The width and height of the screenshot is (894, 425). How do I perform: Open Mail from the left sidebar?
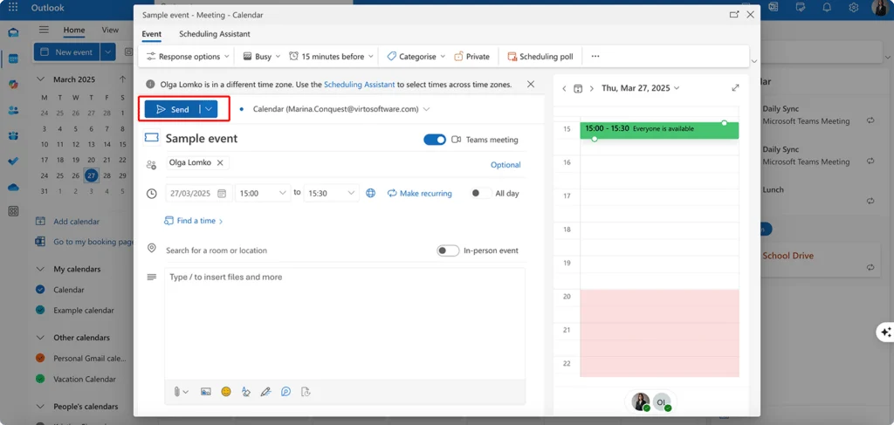[x=13, y=32]
